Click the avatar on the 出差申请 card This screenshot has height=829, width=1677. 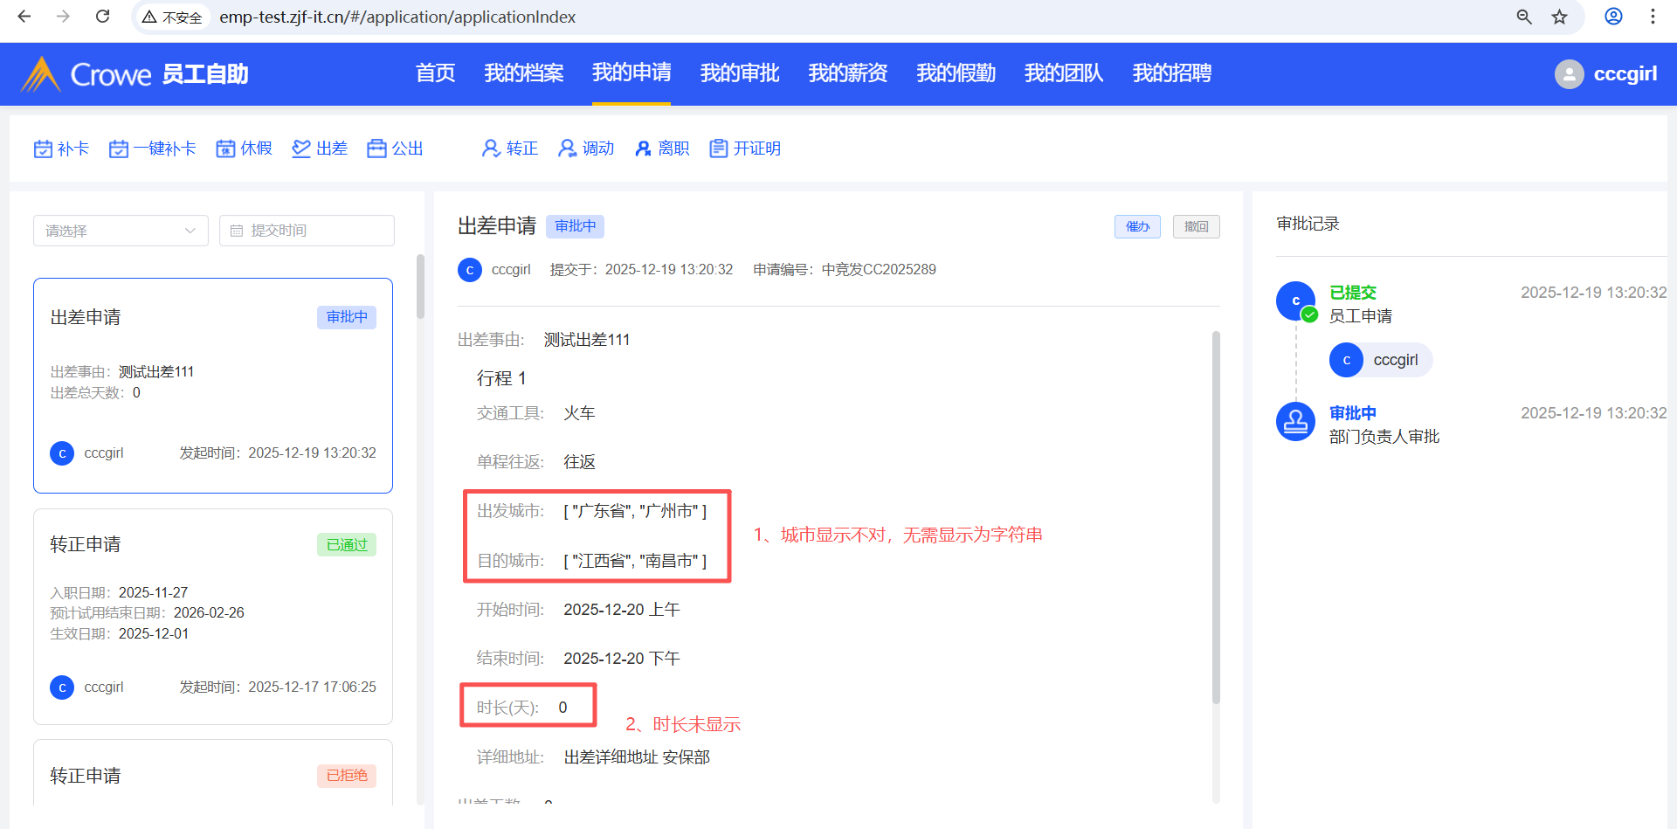pos(62,453)
